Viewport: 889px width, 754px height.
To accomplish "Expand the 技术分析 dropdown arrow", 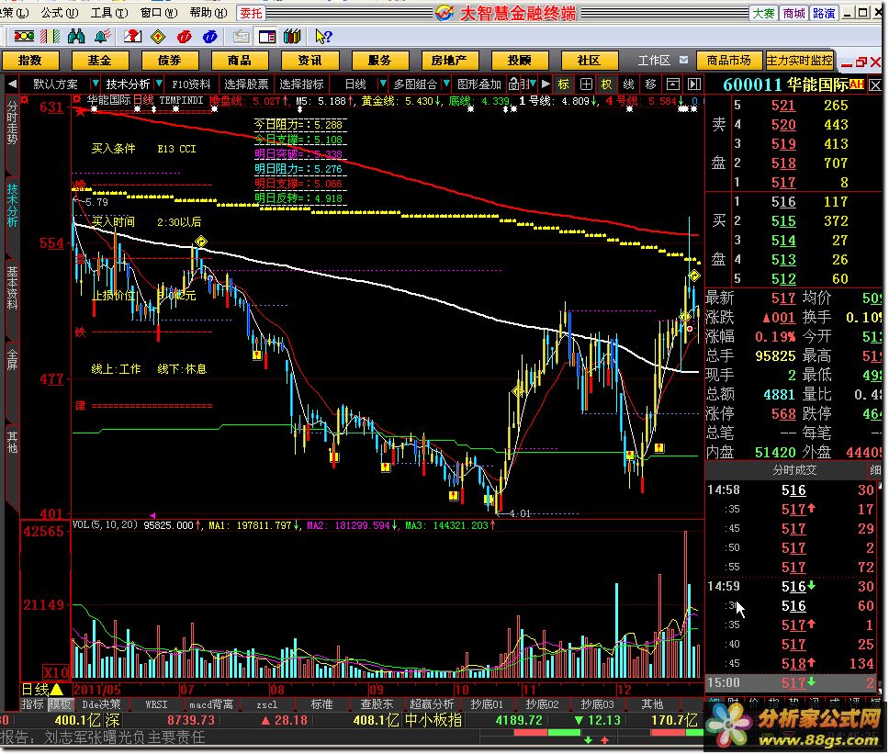I will (x=159, y=84).
